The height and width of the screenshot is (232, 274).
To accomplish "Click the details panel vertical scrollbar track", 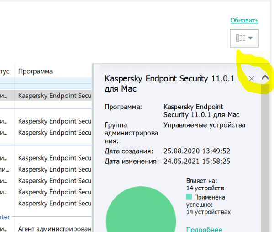I will [265, 160].
